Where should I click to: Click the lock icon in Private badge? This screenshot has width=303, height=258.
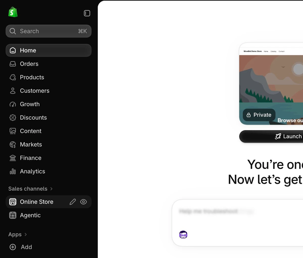[249, 115]
